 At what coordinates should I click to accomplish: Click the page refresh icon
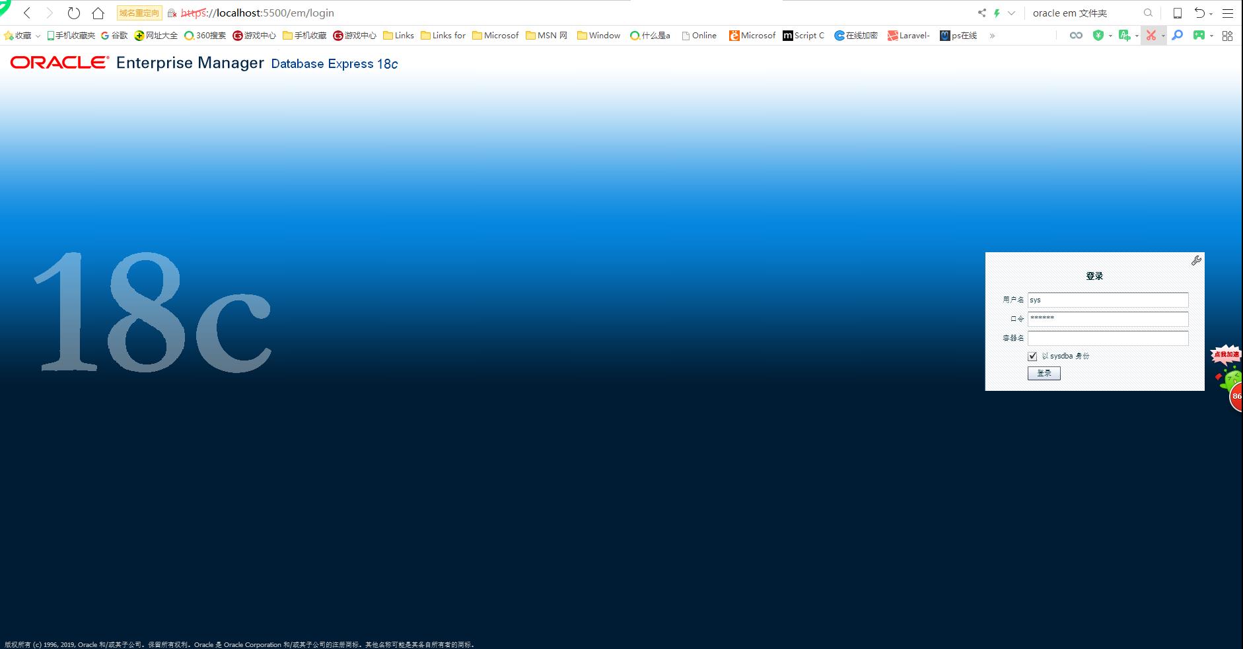click(x=73, y=13)
